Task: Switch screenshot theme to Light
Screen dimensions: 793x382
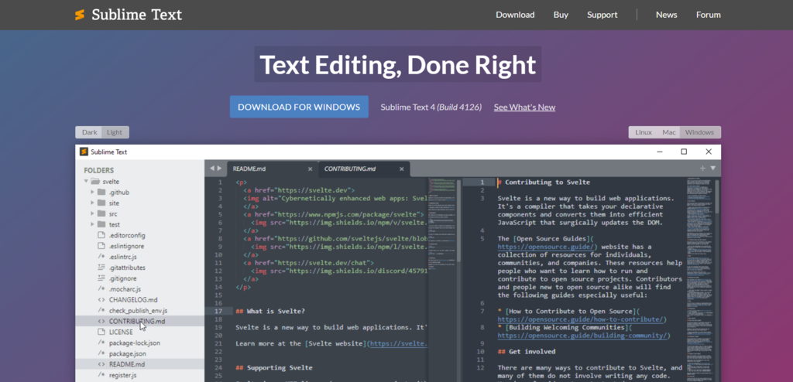Action: 115,132
